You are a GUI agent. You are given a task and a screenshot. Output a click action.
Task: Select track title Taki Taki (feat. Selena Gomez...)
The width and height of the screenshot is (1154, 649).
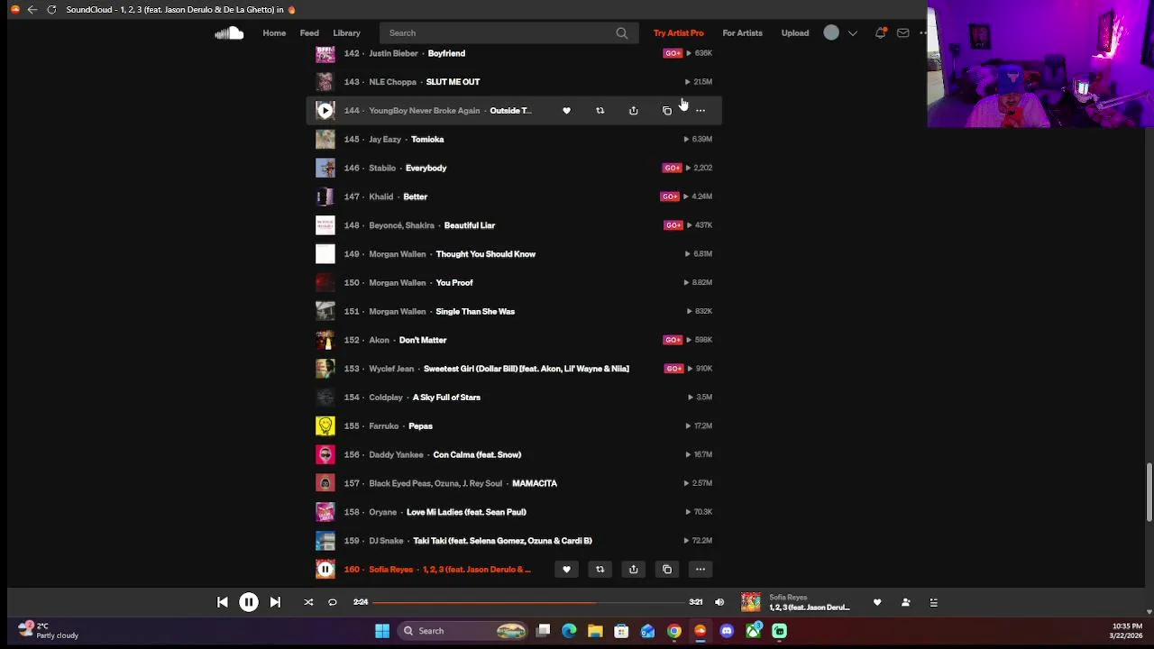click(x=502, y=541)
